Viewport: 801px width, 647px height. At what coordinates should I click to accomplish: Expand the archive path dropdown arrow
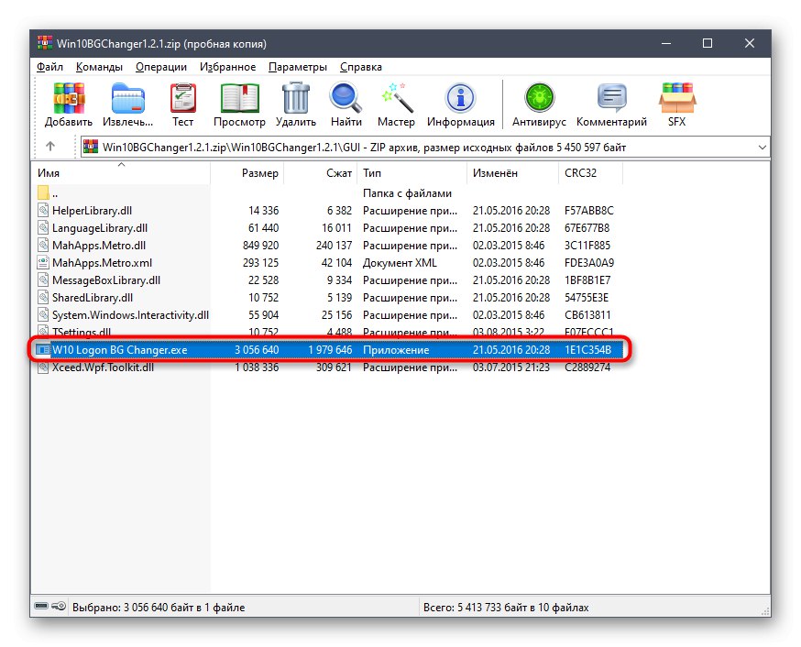[x=762, y=147]
